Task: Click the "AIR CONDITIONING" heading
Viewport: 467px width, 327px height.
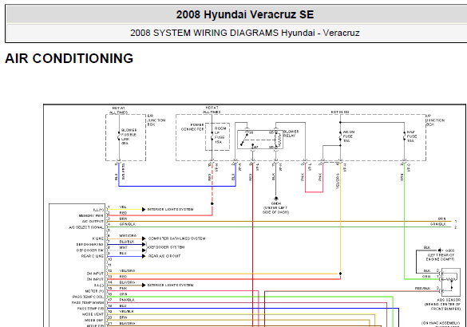Action: coord(69,58)
